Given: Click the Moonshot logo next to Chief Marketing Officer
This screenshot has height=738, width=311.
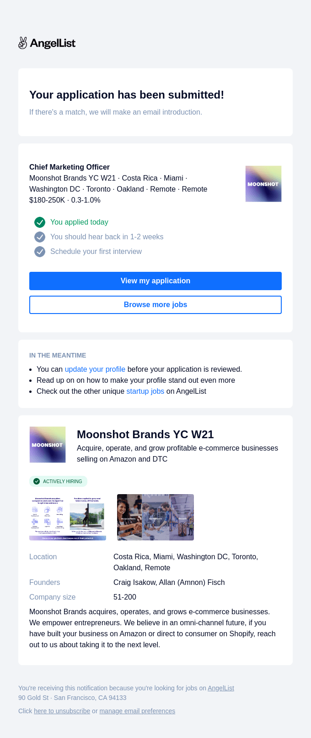Looking at the screenshot, I should [263, 183].
